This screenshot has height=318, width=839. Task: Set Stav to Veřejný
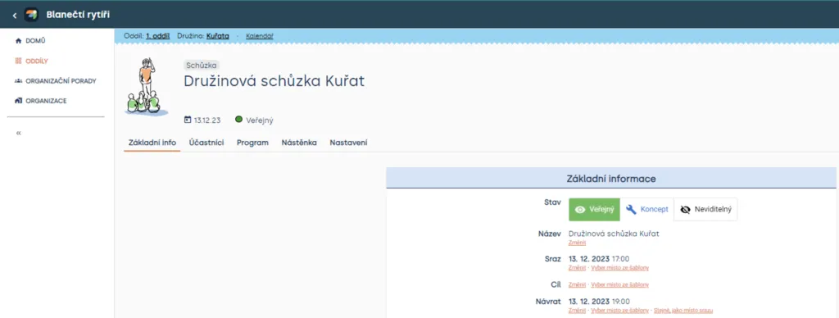[x=594, y=209]
